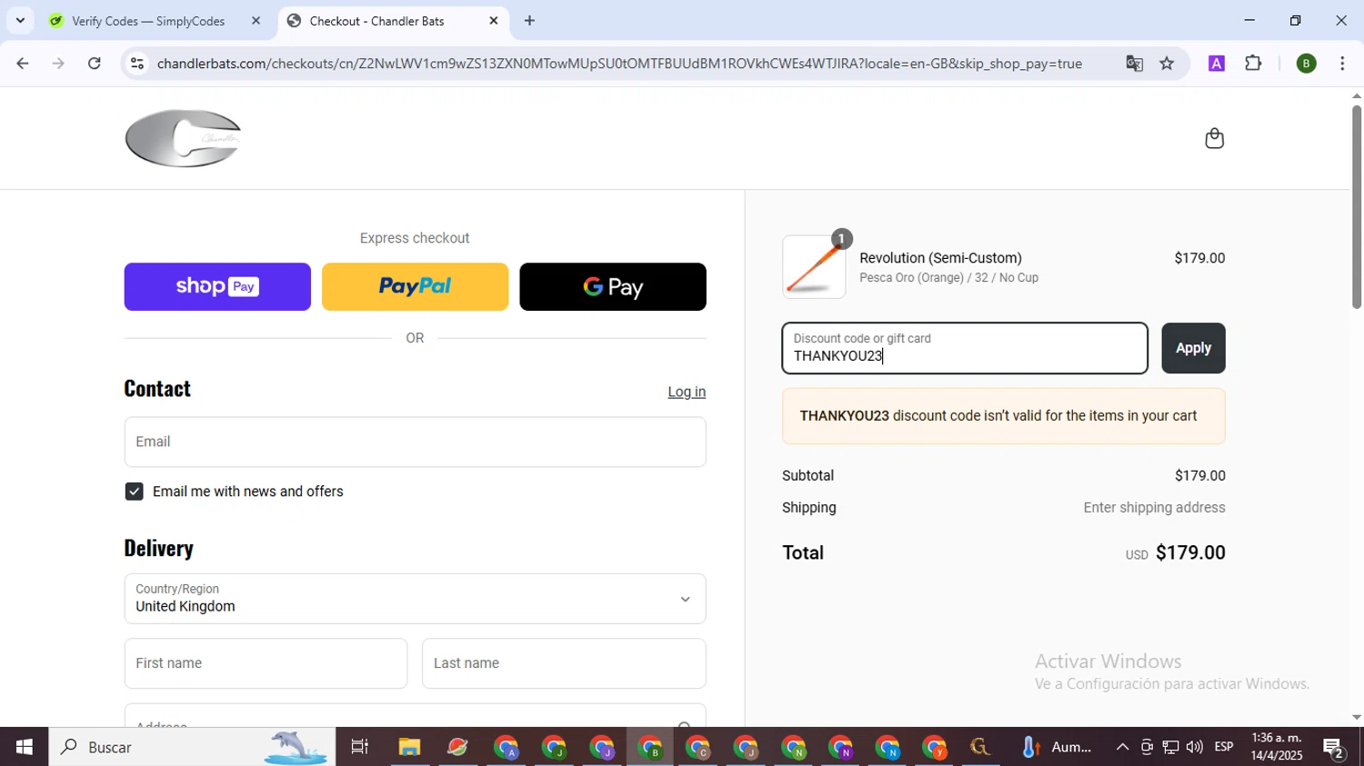Focus the Email input field

[415, 443]
